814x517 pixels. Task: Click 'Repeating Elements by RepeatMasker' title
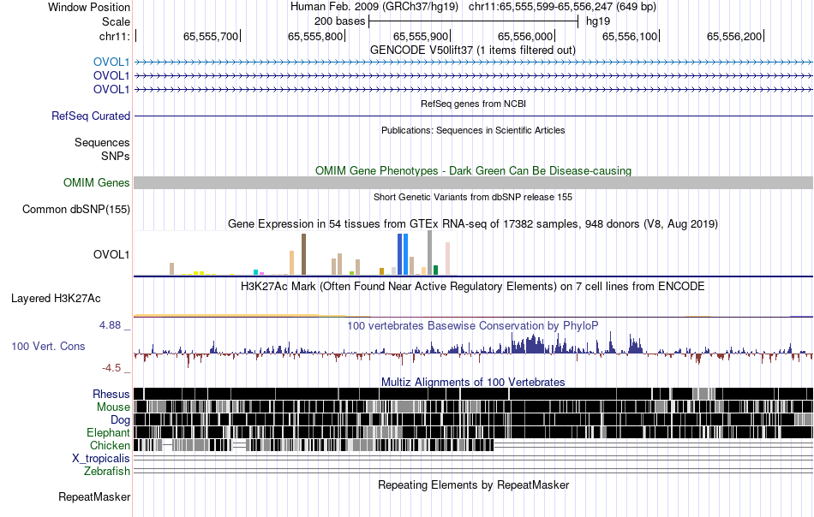474,484
